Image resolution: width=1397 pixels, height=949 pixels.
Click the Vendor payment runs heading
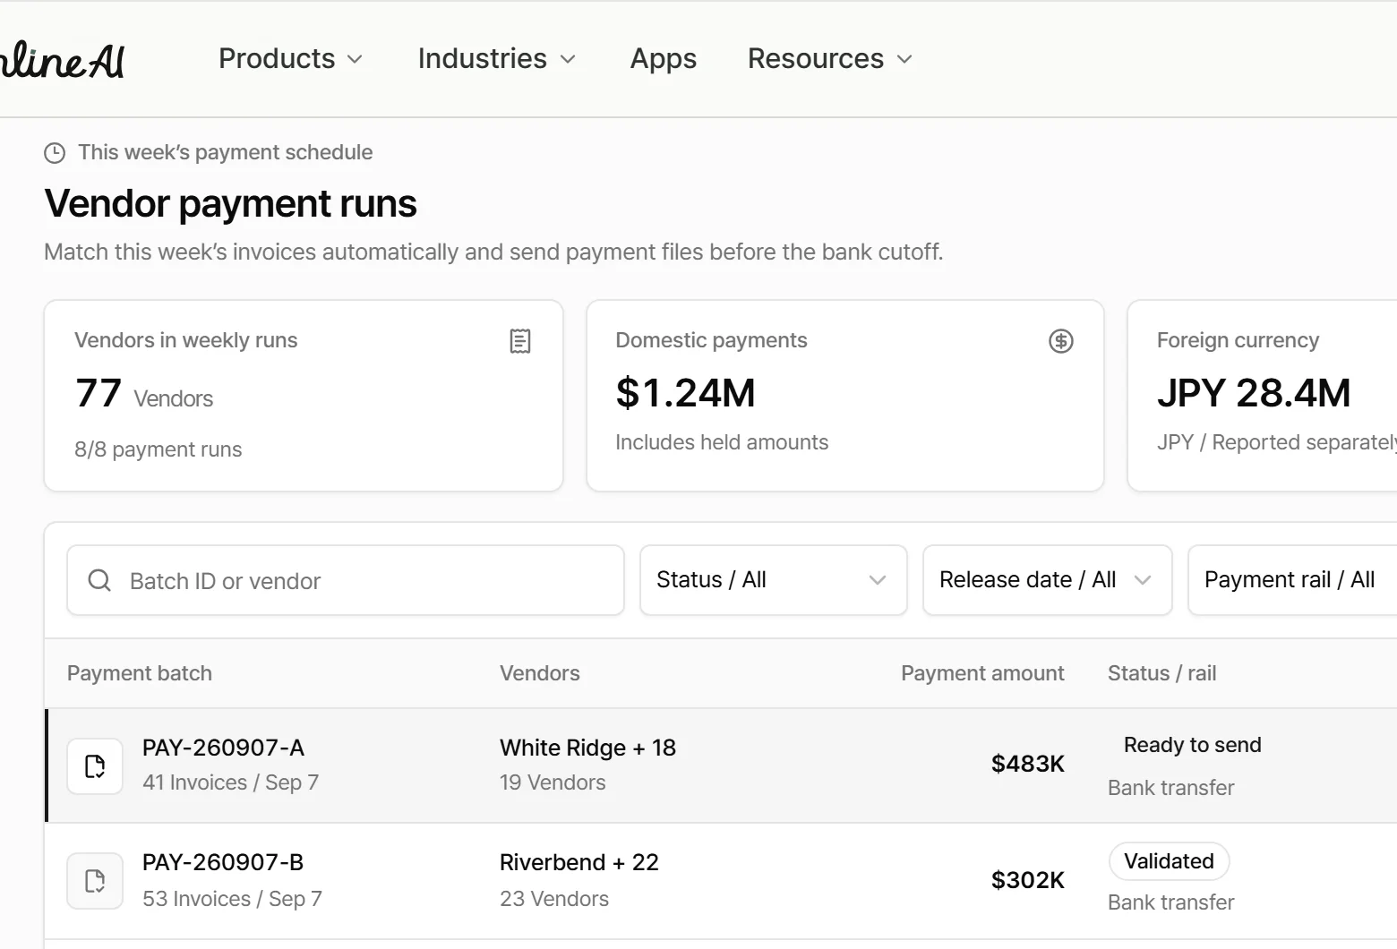(x=231, y=203)
